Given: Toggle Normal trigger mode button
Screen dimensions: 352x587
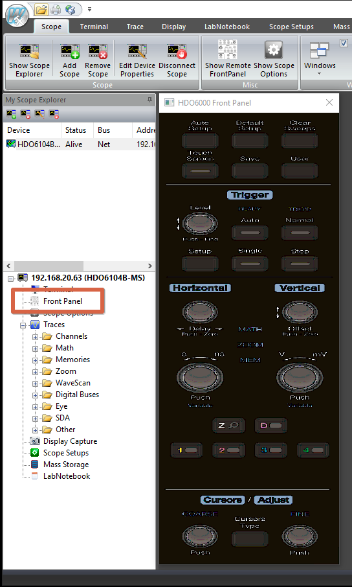Looking at the screenshot, I should pos(300,233).
